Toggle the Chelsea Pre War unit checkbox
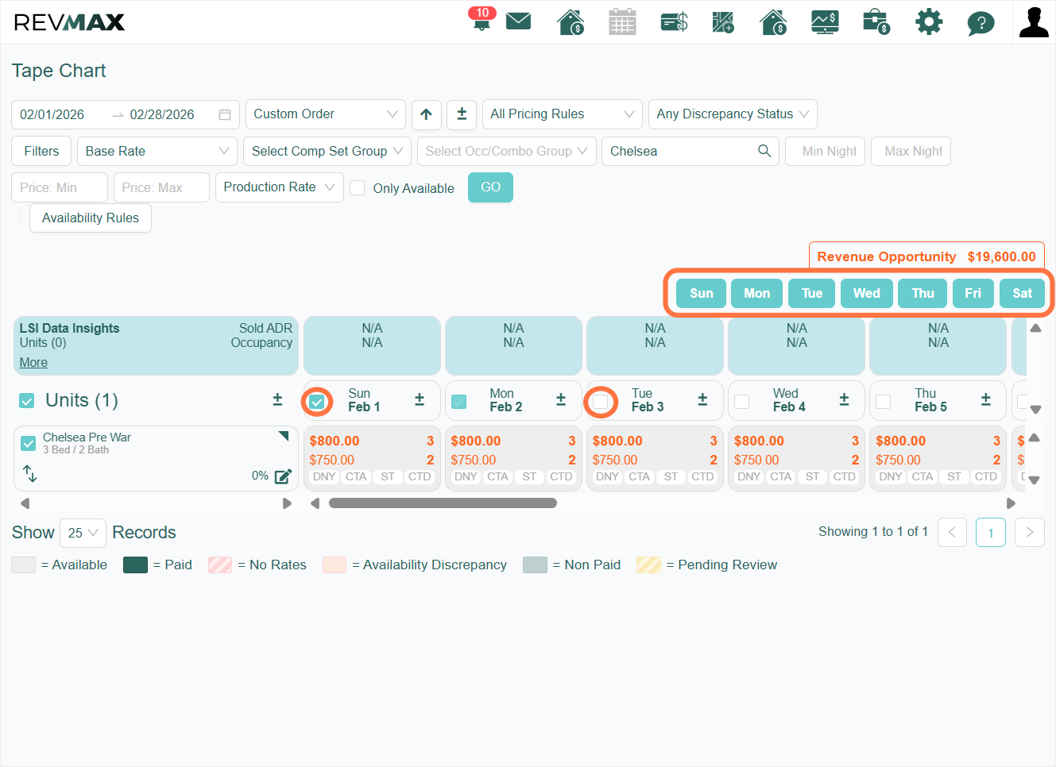The image size is (1056, 767). click(x=29, y=443)
